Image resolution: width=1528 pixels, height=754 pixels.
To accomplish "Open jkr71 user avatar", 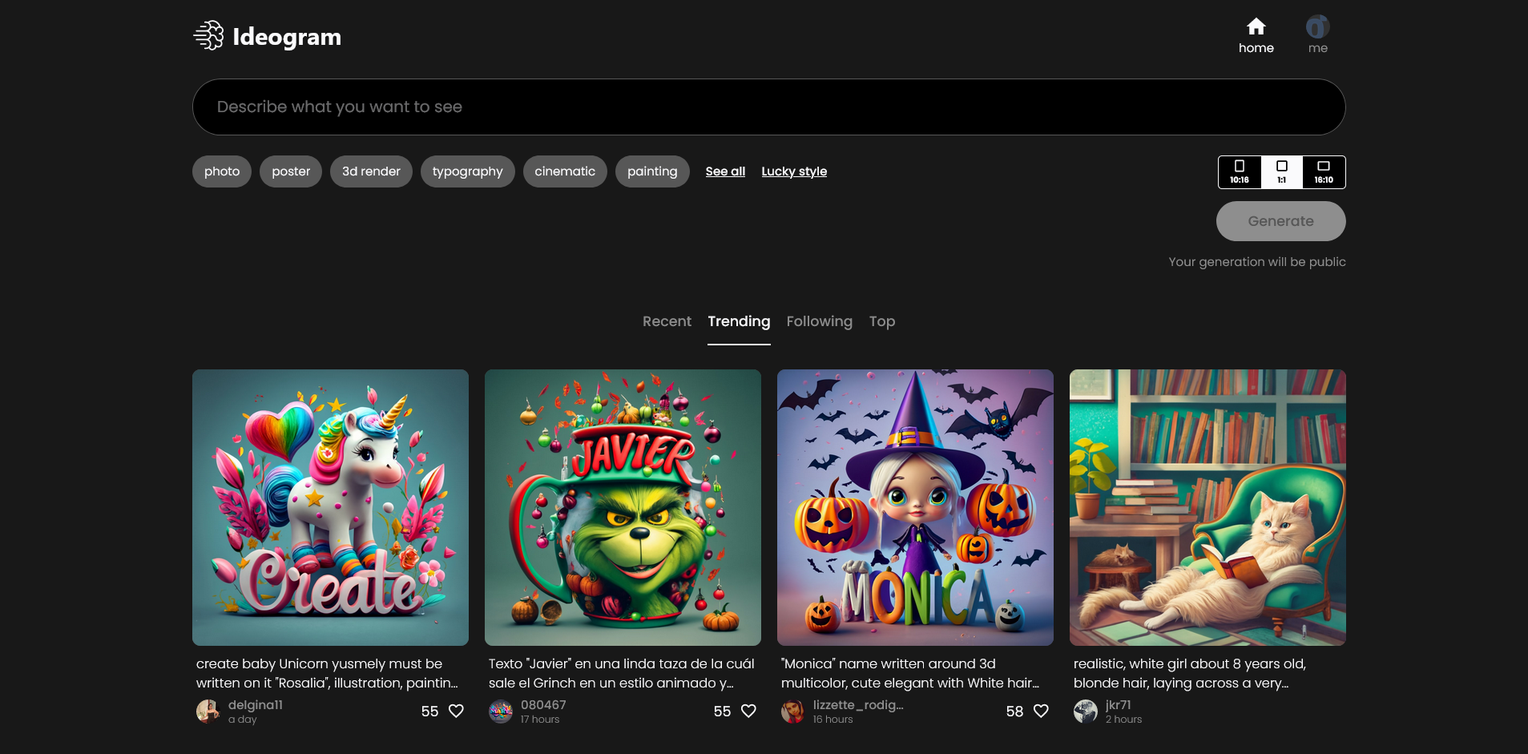I will pyautogui.click(x=1086, y=711).
